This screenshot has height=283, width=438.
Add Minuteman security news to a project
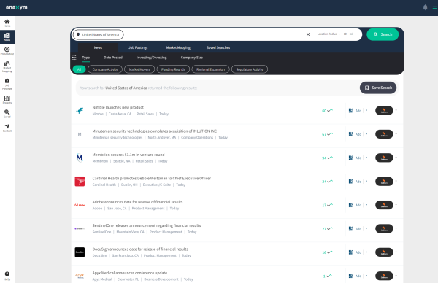click(355, 134)
